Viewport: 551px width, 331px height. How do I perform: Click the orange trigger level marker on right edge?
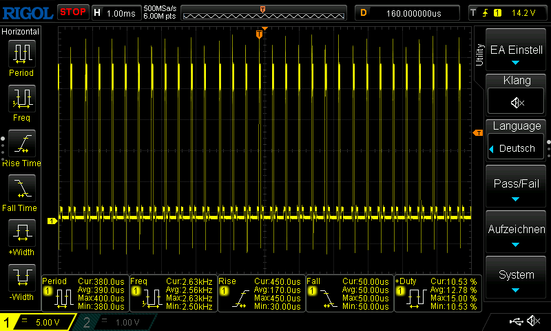tap(477, 132)
